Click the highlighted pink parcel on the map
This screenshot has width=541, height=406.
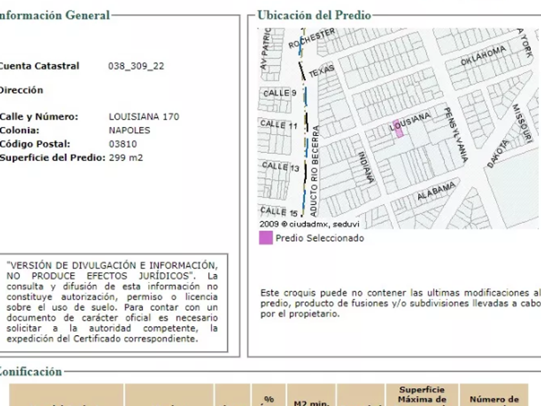(398, 128)
